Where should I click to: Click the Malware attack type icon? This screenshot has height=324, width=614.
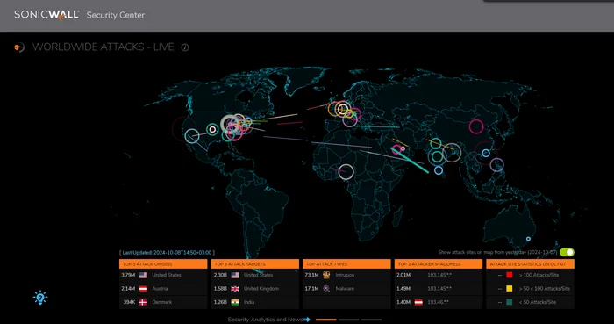coord(326,289)
